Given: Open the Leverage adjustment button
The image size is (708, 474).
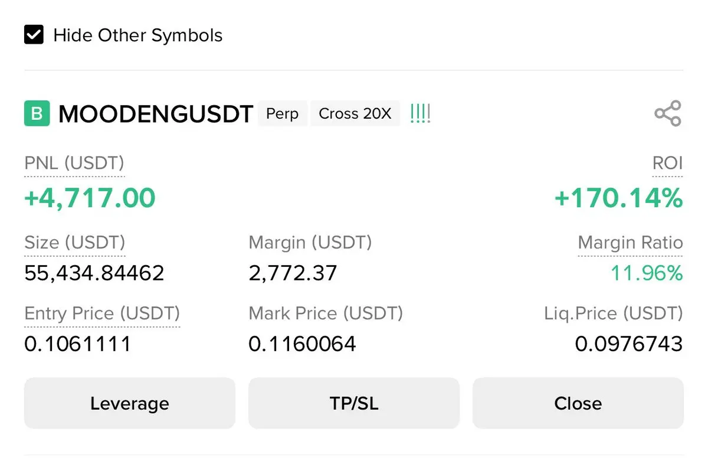Looking at the screenshot, I should point(130,403).
